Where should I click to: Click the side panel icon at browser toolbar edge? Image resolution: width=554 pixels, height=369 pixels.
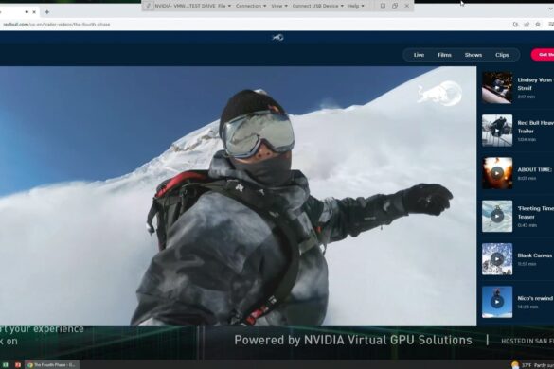(x=551, y=25)
